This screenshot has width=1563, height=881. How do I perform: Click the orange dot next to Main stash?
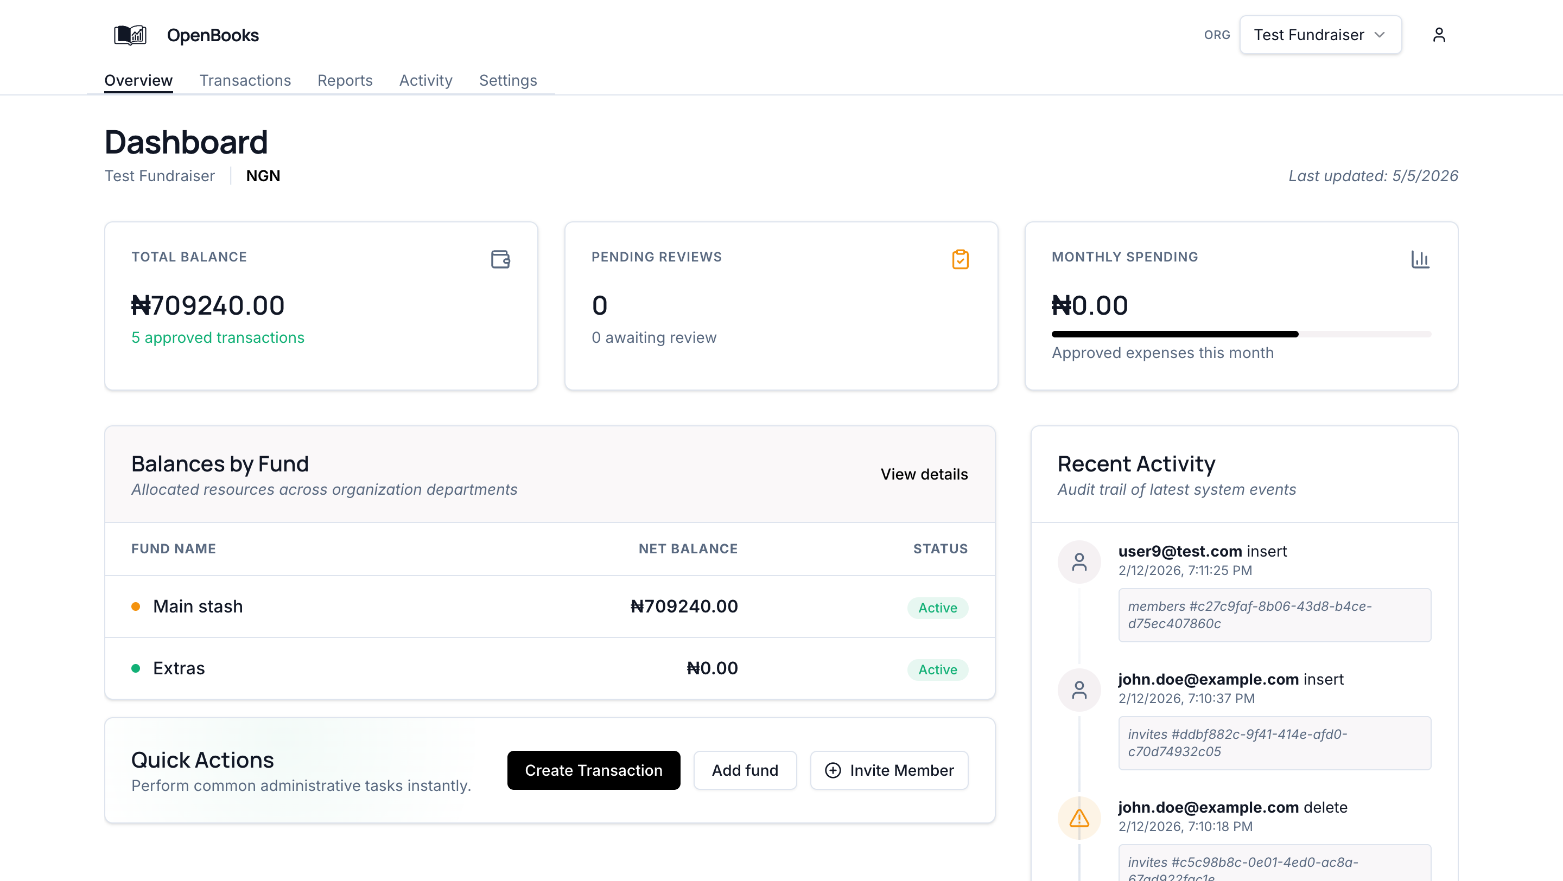136,607
